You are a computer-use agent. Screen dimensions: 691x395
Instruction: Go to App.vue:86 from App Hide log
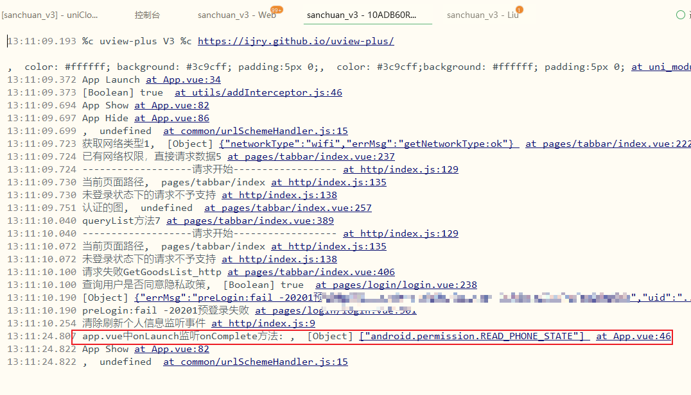171,118
